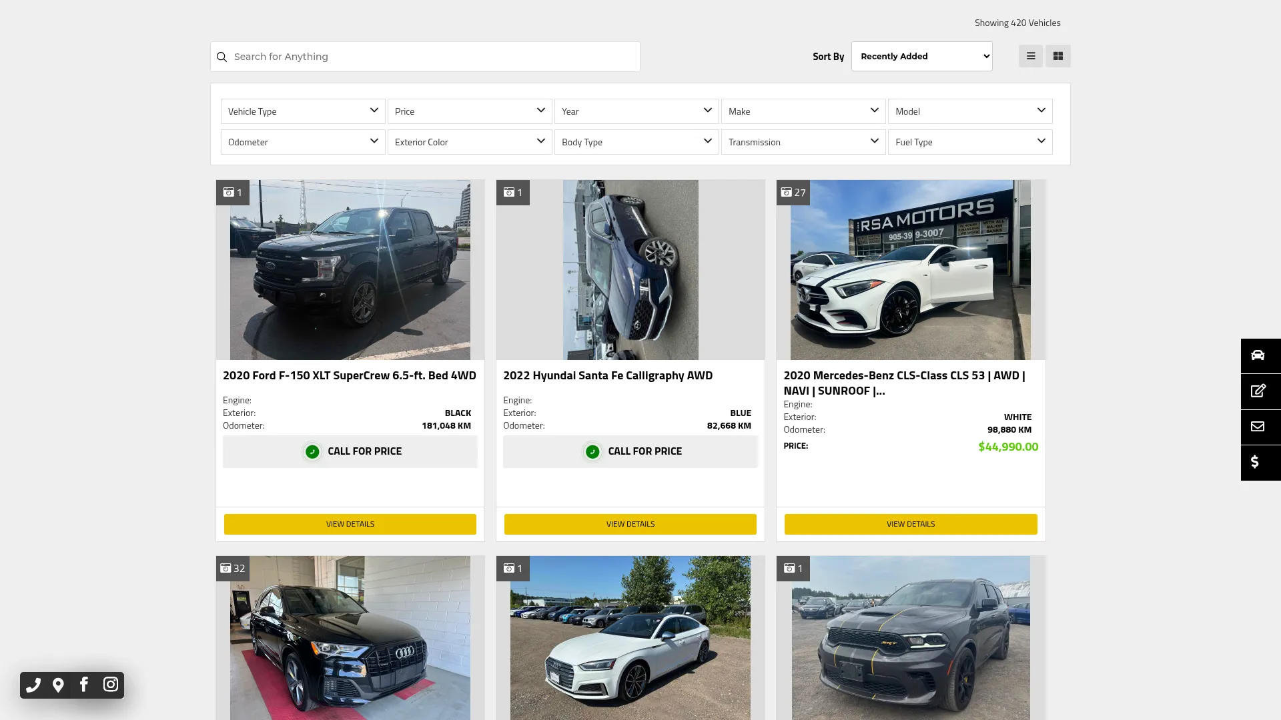This screenshot has width=1281, height=720.
Task: Expand the Odometer filter
Action: 303,142
